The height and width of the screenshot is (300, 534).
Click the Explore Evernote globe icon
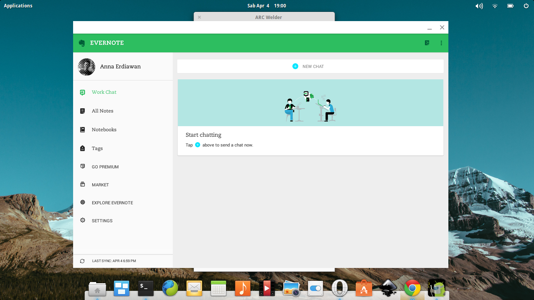pyautogui.click(x=82, y=202)
